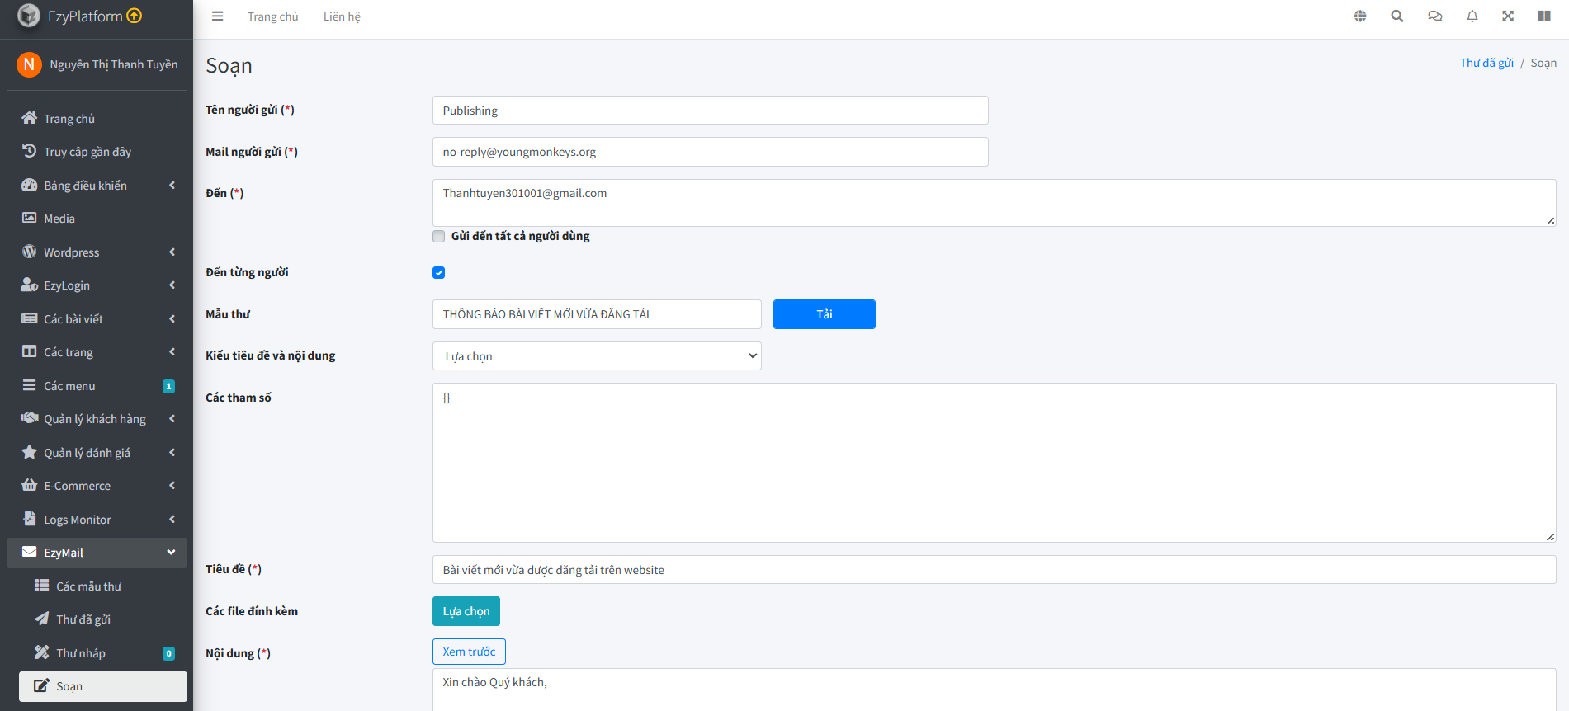Image resolution: width=1569 pixels, height=711 pixels.
Task: Click the EzyPlatform logo icon
Action: pos(29,16)
